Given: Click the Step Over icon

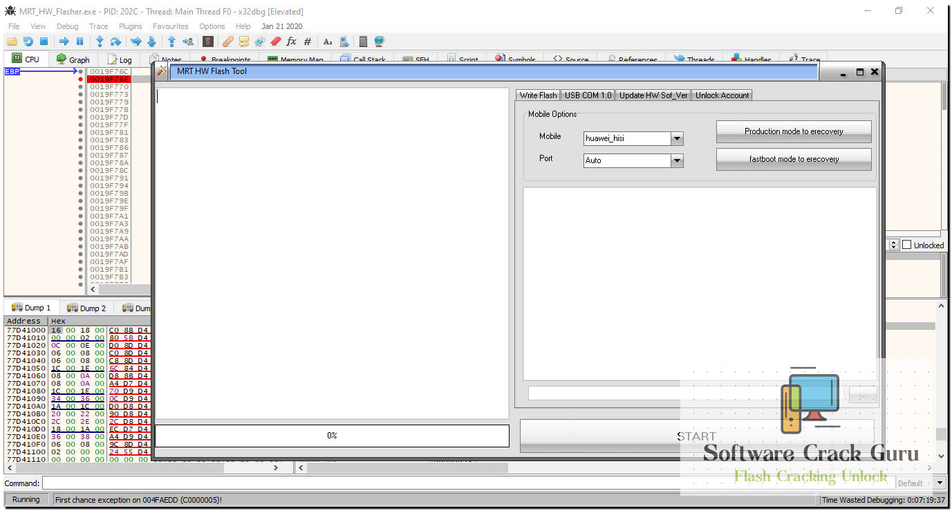Looking at the screenshot, I should pyautogui.click(x=115, y=41).
